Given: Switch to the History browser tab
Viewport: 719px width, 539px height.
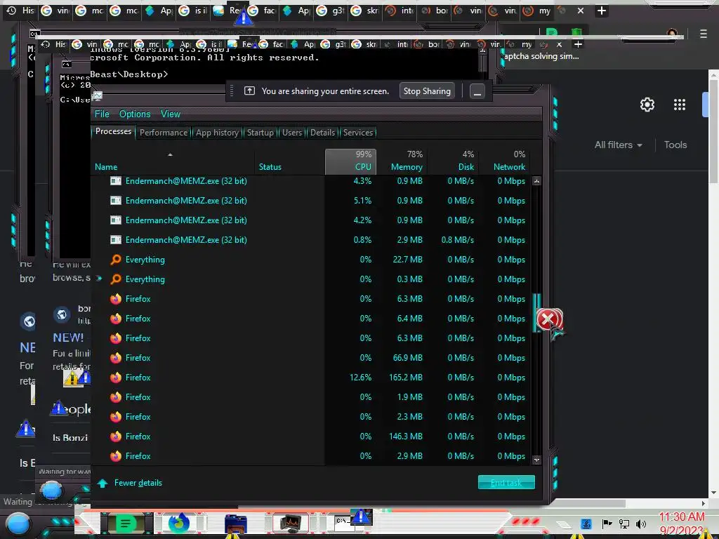Looking at the screenshot, I should 21,10.
